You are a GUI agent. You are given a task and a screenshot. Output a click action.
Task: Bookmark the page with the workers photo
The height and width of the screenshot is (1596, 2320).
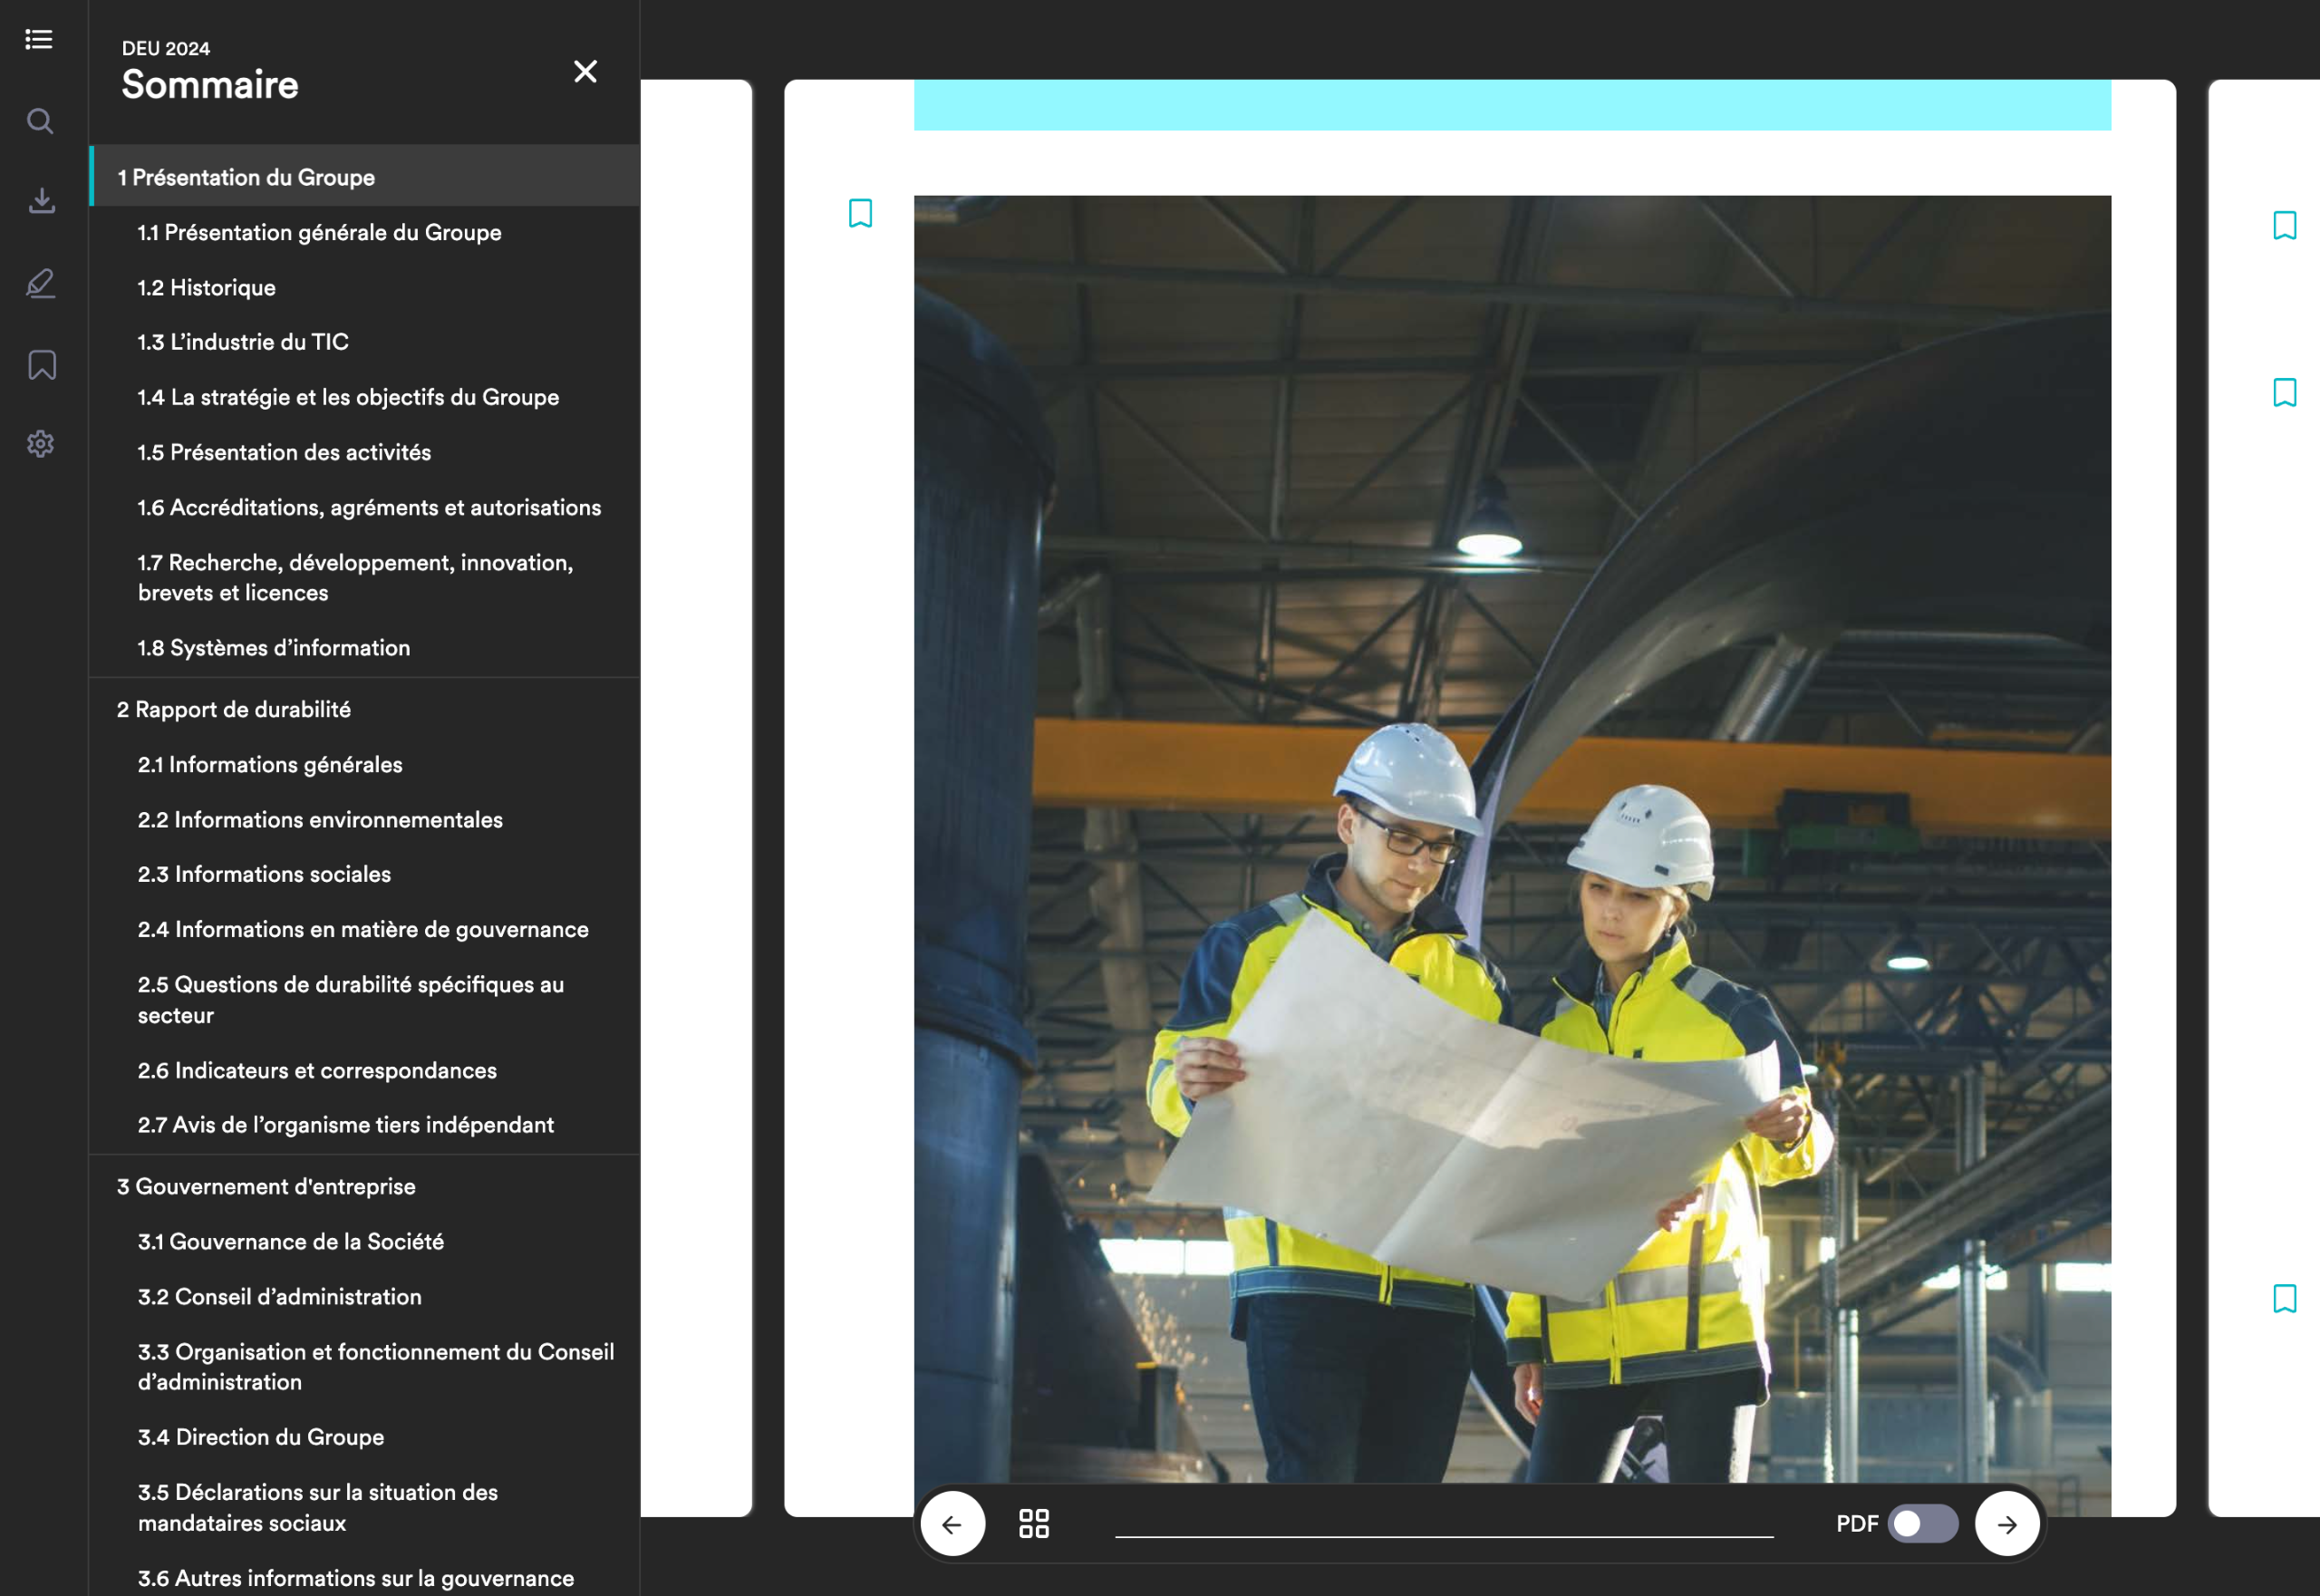[860, 213]
